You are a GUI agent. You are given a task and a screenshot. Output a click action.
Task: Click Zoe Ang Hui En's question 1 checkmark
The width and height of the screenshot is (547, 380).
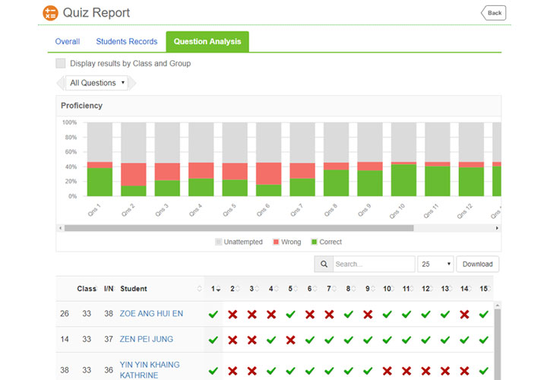(x=213, y=315)
